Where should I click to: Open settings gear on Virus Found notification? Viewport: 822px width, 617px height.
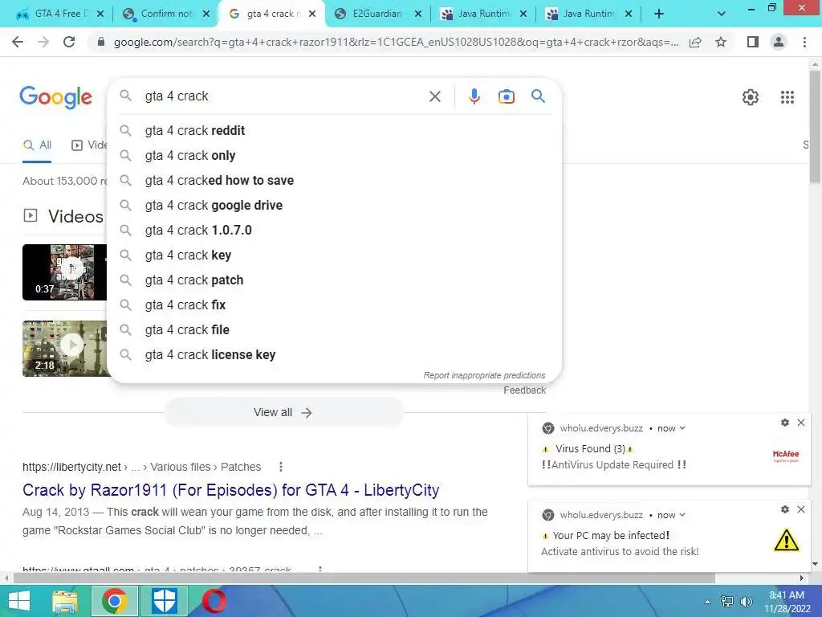click(785, 423)
